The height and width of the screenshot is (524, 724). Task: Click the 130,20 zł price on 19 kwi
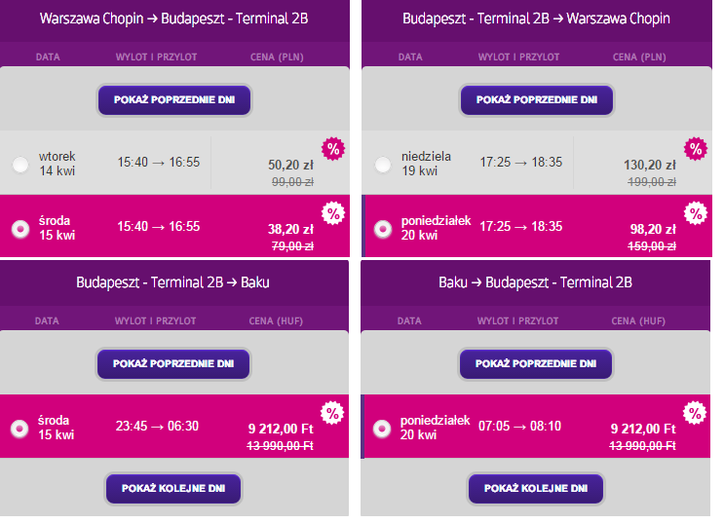[650, 165]
